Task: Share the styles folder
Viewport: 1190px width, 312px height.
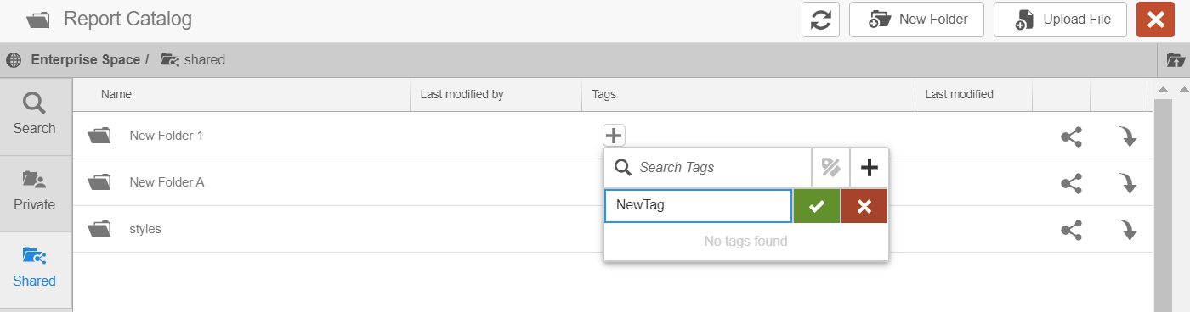Action: [x=1071, y=230]
